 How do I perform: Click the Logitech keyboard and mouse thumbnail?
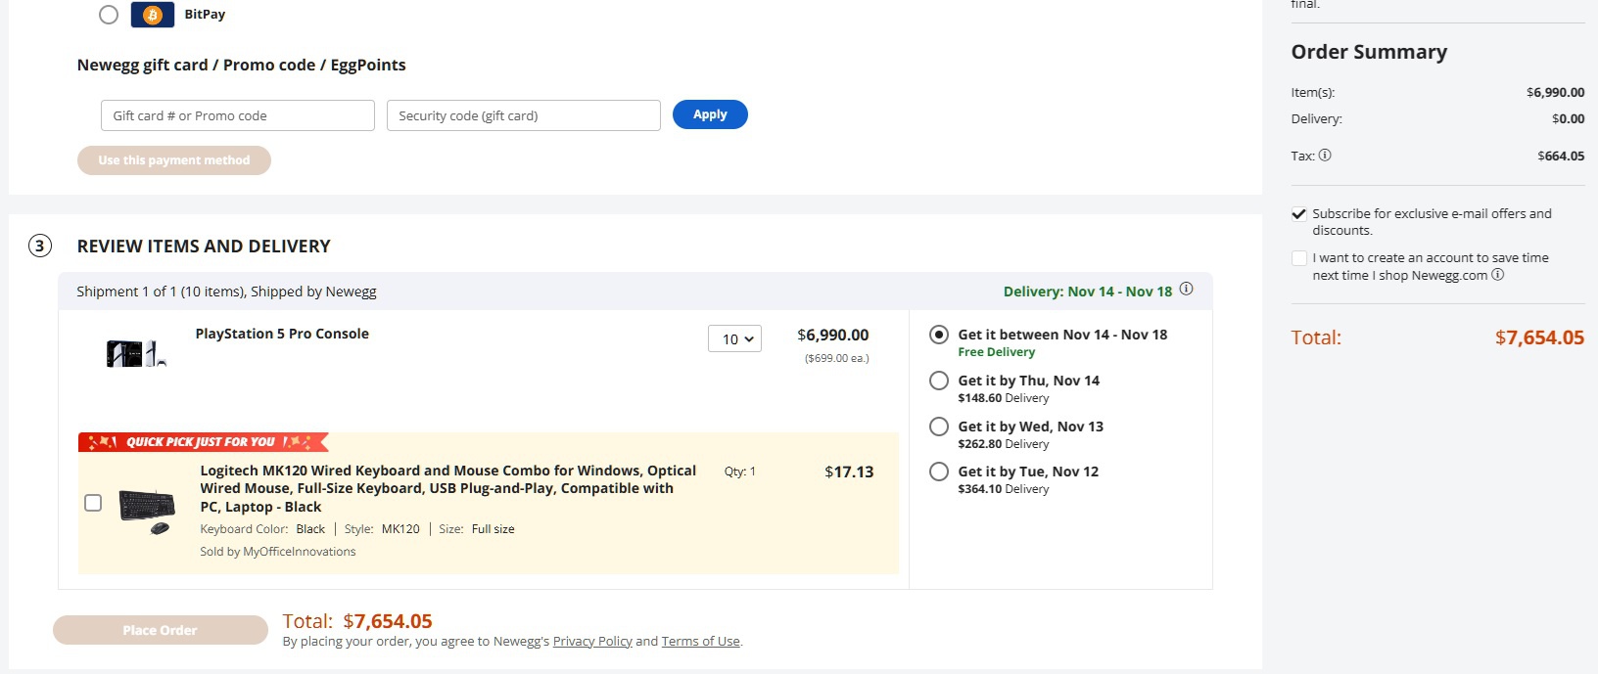(x=147, y=512)
